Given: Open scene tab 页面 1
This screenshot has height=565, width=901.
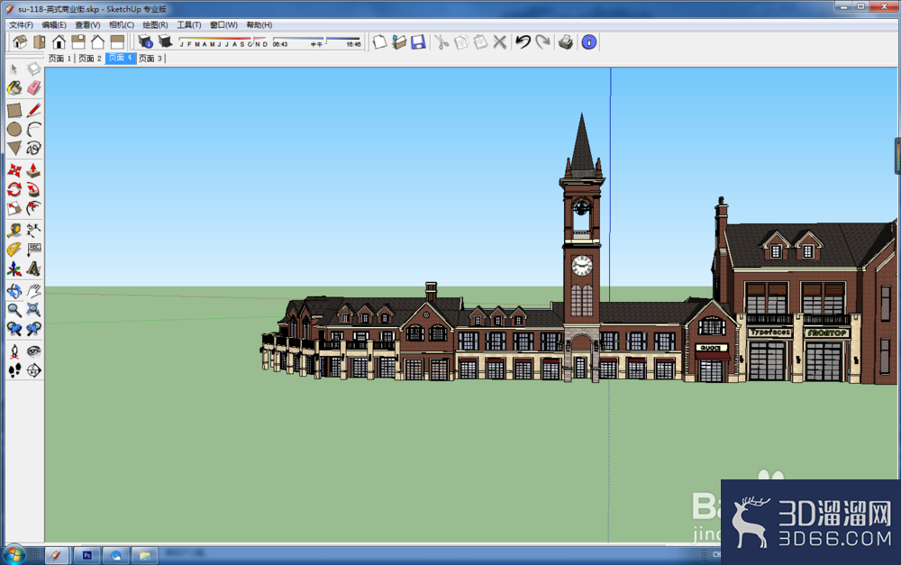Looking at the screenshot, I should point(59,58).
